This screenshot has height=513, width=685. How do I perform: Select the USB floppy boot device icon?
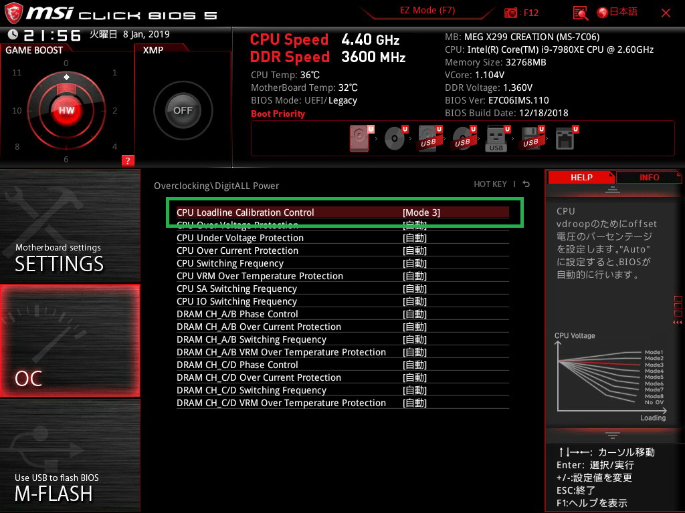[532, 138]
